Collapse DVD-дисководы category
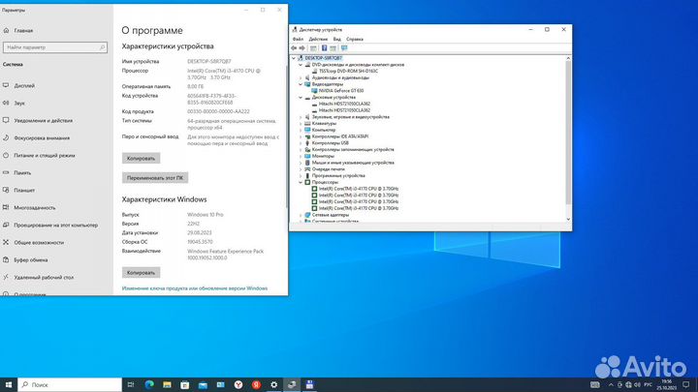The image size is (698, 392). click(x=301, y=65)
